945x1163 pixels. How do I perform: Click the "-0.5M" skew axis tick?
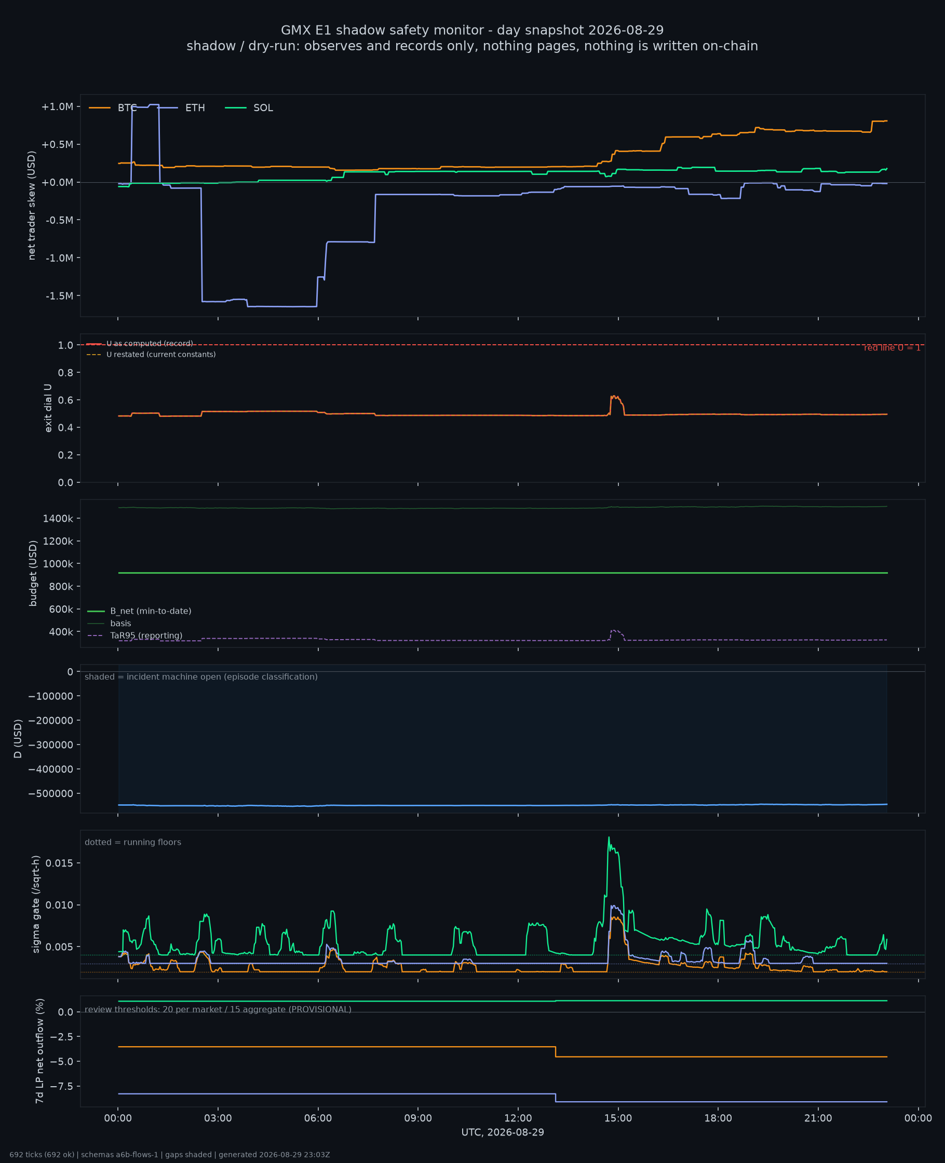coord(59,220)
